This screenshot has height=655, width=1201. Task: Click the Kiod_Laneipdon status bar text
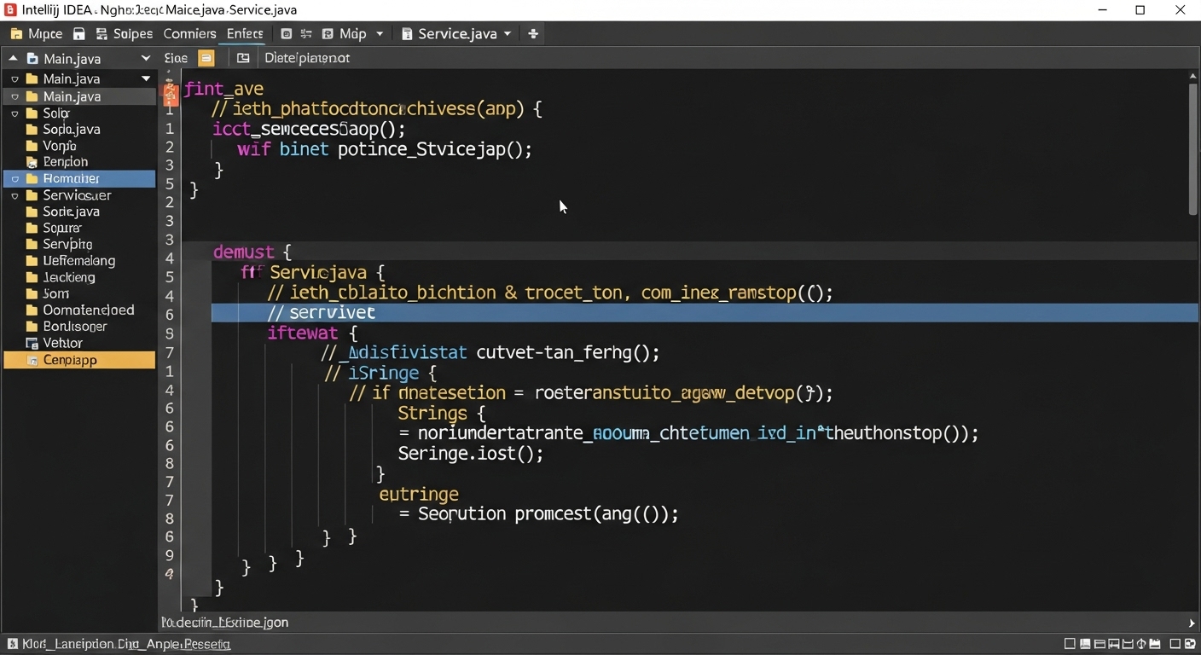[x=126, y=644]
